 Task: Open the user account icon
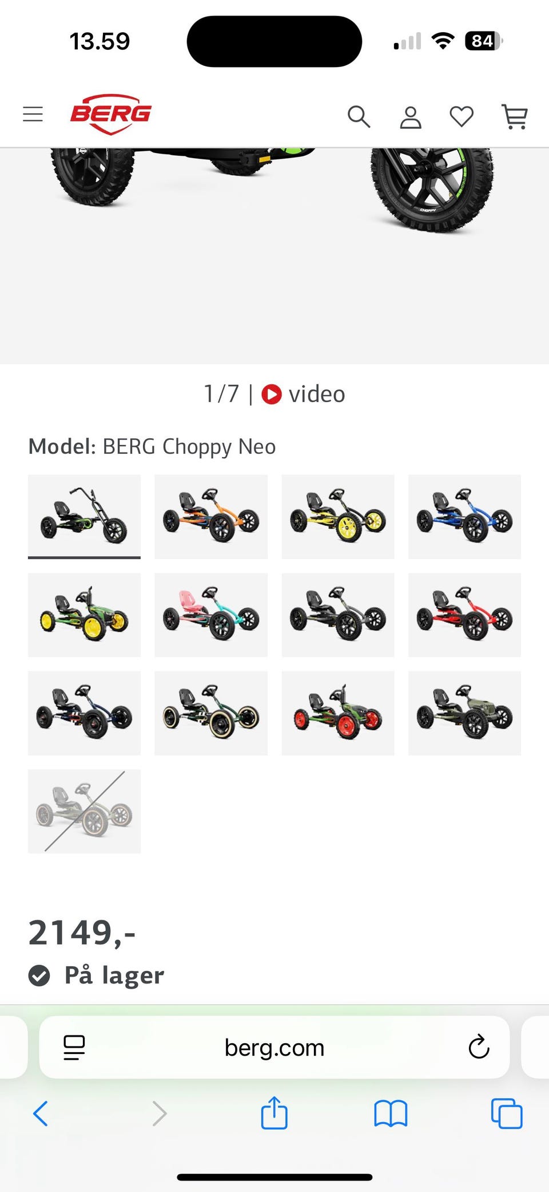pyautogui.click(x=411, y=117)
